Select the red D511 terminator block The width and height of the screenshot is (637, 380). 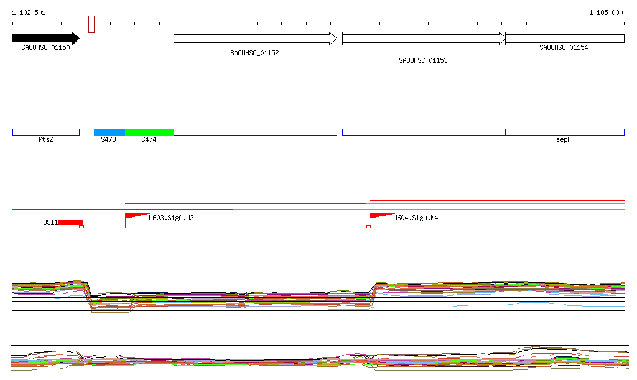(x=71, y=223)
